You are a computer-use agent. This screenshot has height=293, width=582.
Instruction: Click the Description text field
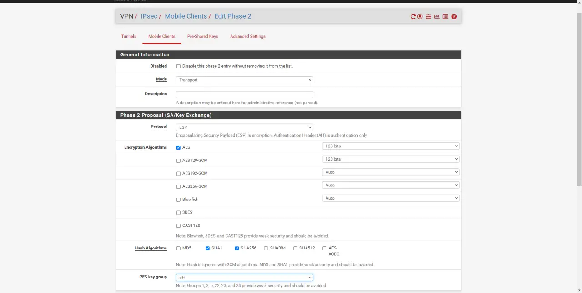tap(244, 95)
